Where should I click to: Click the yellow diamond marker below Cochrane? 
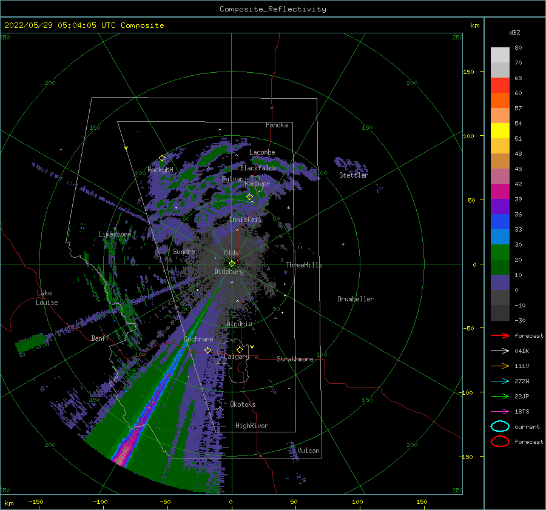tap(207, 350)
